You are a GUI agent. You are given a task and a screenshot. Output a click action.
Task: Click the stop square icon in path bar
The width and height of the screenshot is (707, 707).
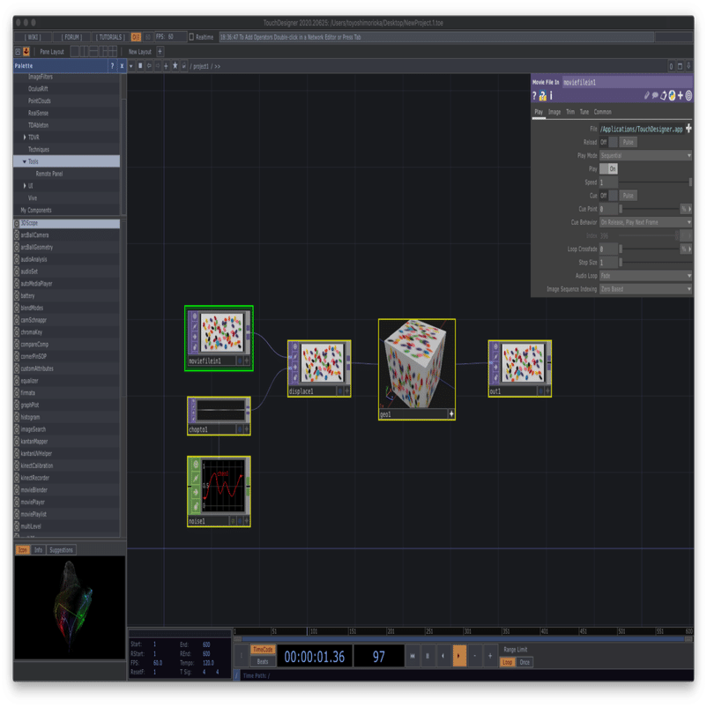point(140,66)
